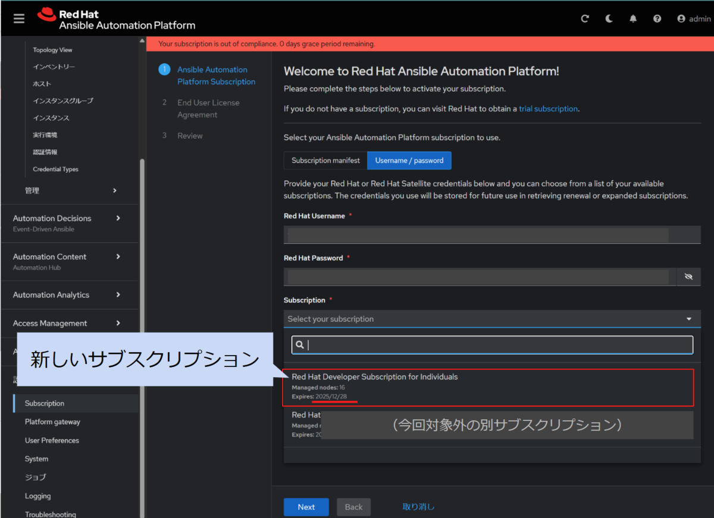714x518 pixels.
Task: Follow the trial subscription link
Action: (x=548, y=109)
